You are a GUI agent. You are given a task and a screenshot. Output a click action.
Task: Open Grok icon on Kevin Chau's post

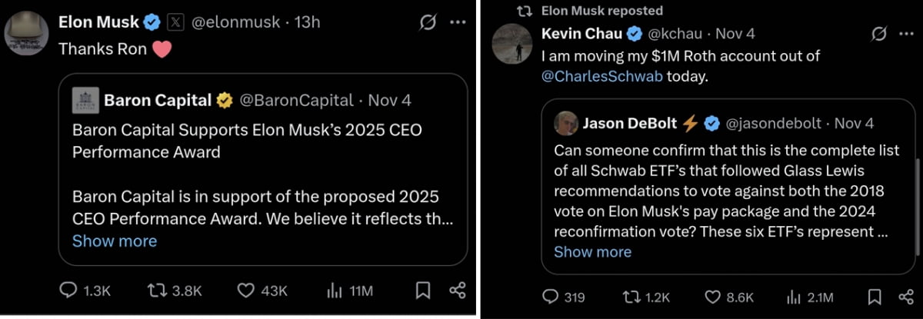tap(879, 34)
